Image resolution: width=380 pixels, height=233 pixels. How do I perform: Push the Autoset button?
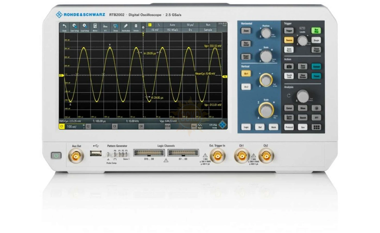(x=316, y=67)
